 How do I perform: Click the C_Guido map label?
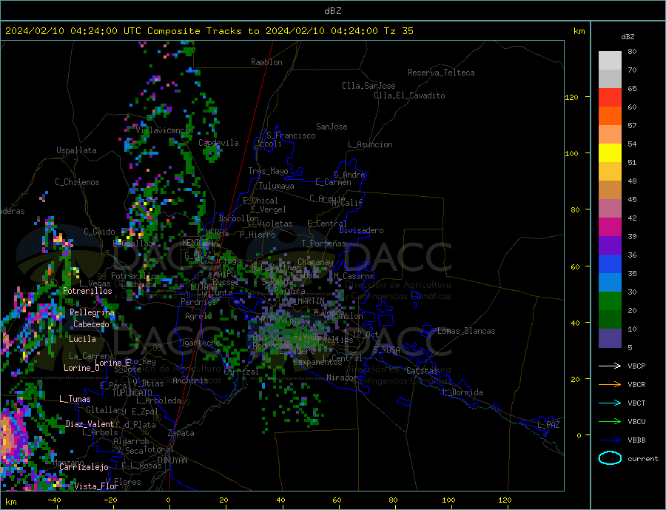click(x=99, y=232)
